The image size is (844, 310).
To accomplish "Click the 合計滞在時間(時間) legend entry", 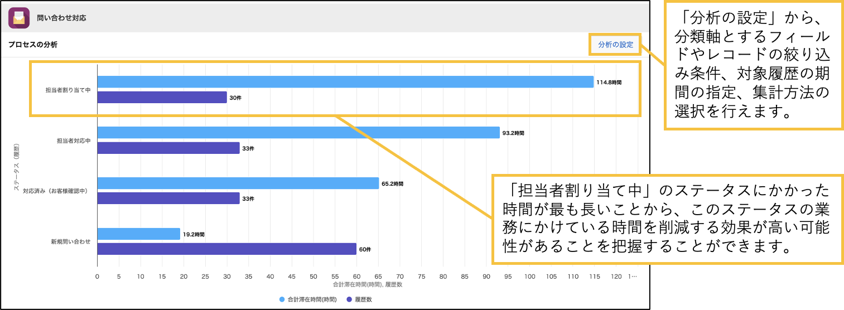I will click(308, 299).
